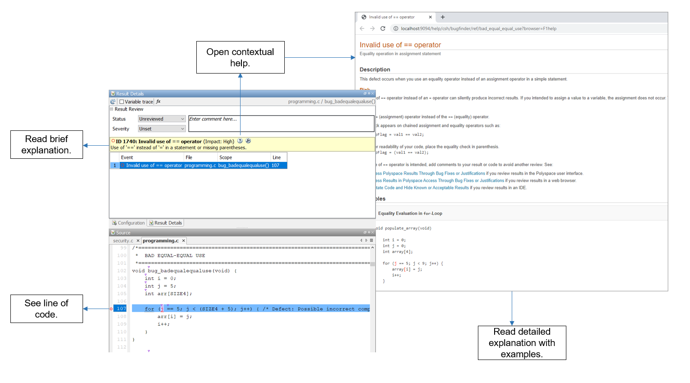Click the tab list icon in the Source pane
Screen dimensions: 690x383
coord(371,240)
